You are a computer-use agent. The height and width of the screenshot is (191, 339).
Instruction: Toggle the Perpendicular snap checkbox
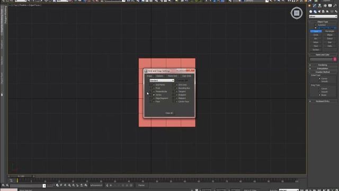(154, 91)
